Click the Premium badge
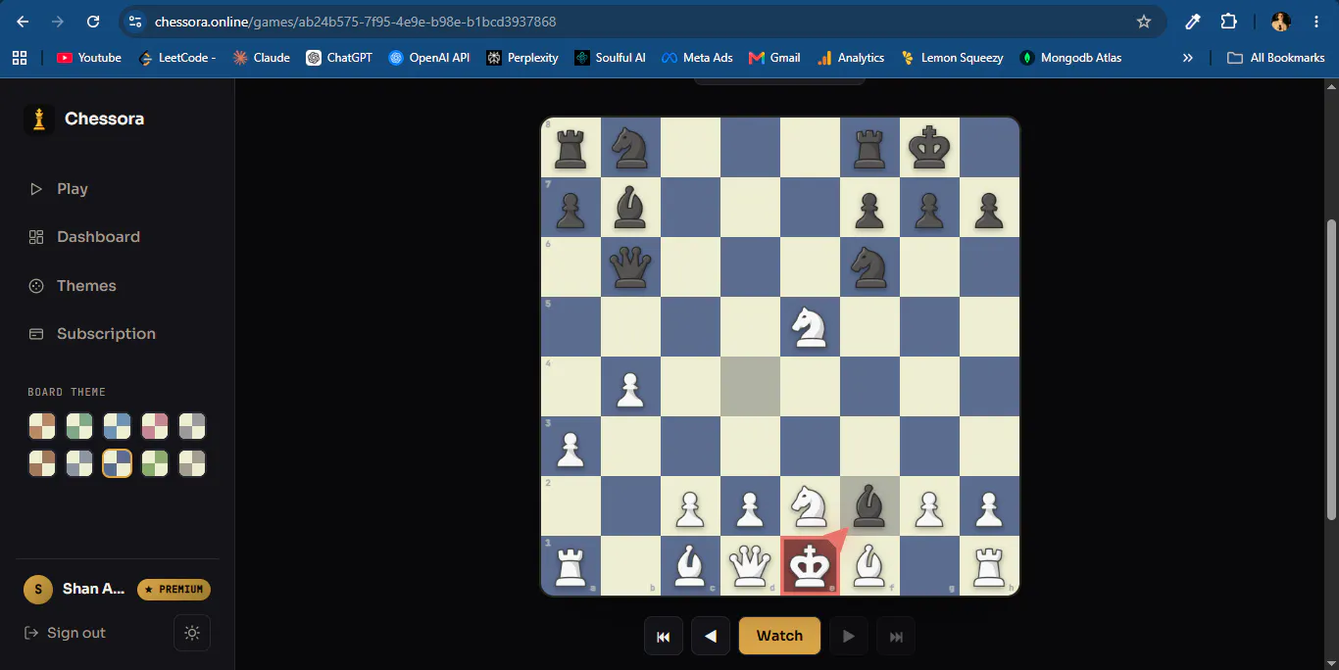The height and width of the screenshot is (670, 1339). click(x=174, y=589)
